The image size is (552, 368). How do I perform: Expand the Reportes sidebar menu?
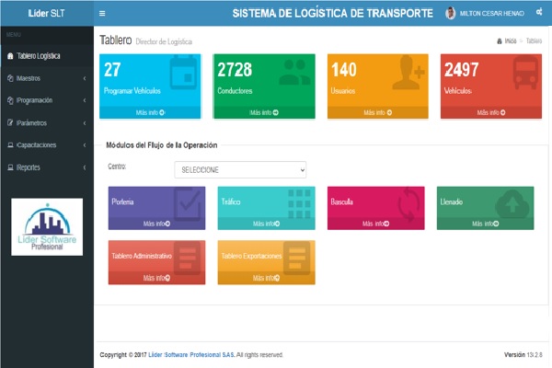(46, 167)
